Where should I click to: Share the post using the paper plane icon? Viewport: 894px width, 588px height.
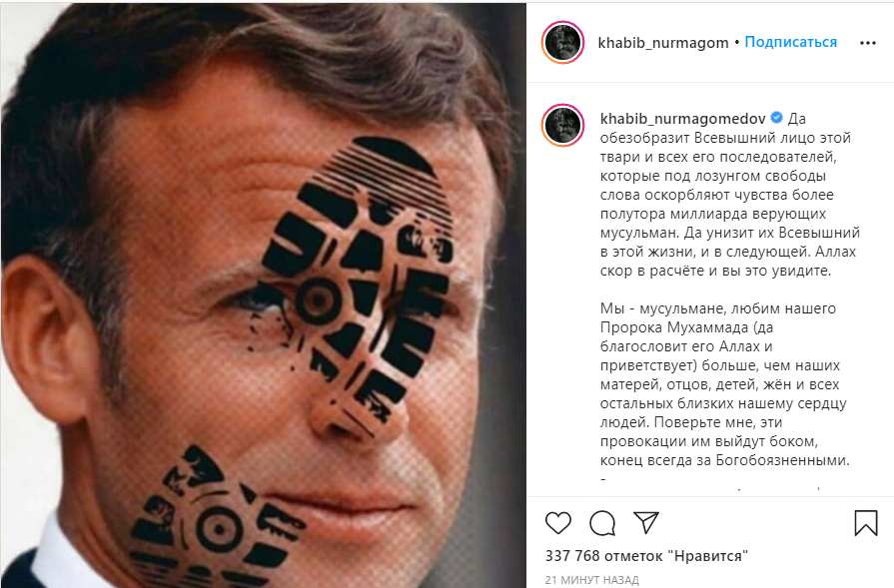(x=646, y=522)
